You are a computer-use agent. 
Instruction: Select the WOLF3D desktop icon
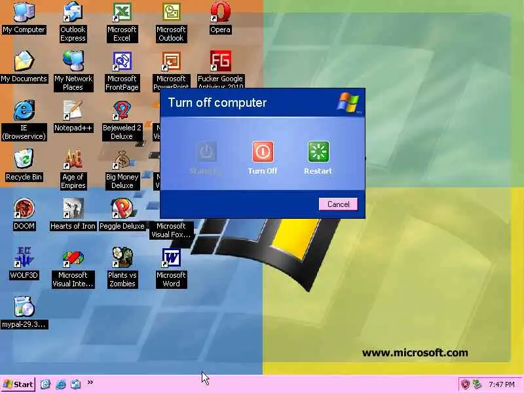[24, 257]
